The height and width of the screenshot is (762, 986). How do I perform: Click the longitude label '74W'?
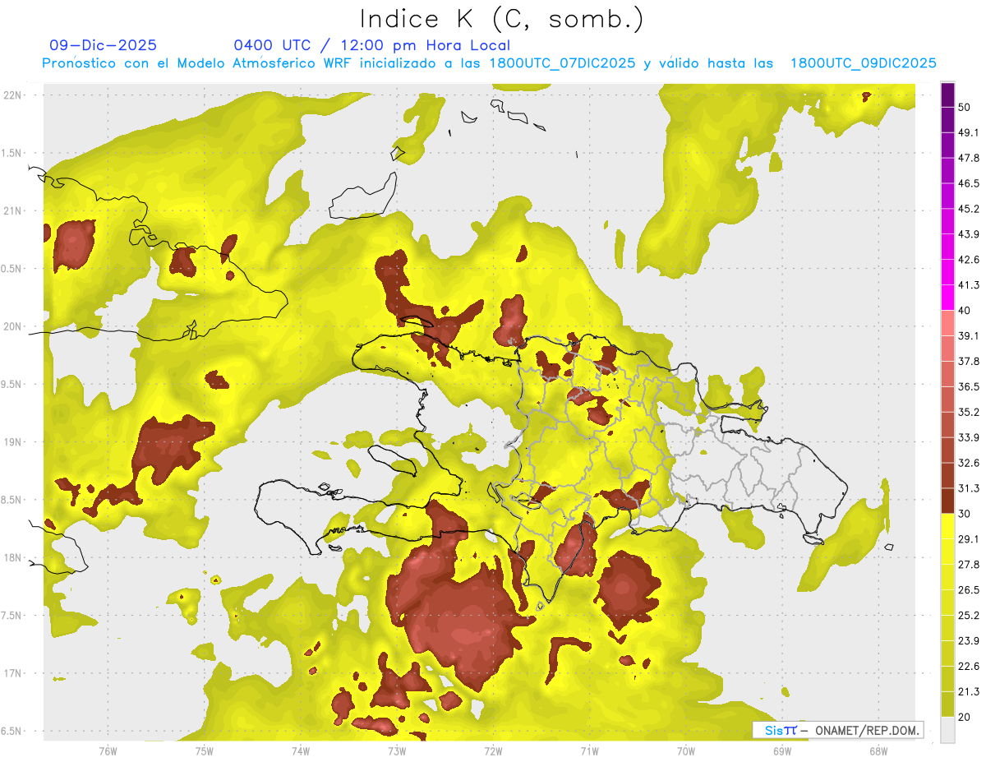click(301, 751)
